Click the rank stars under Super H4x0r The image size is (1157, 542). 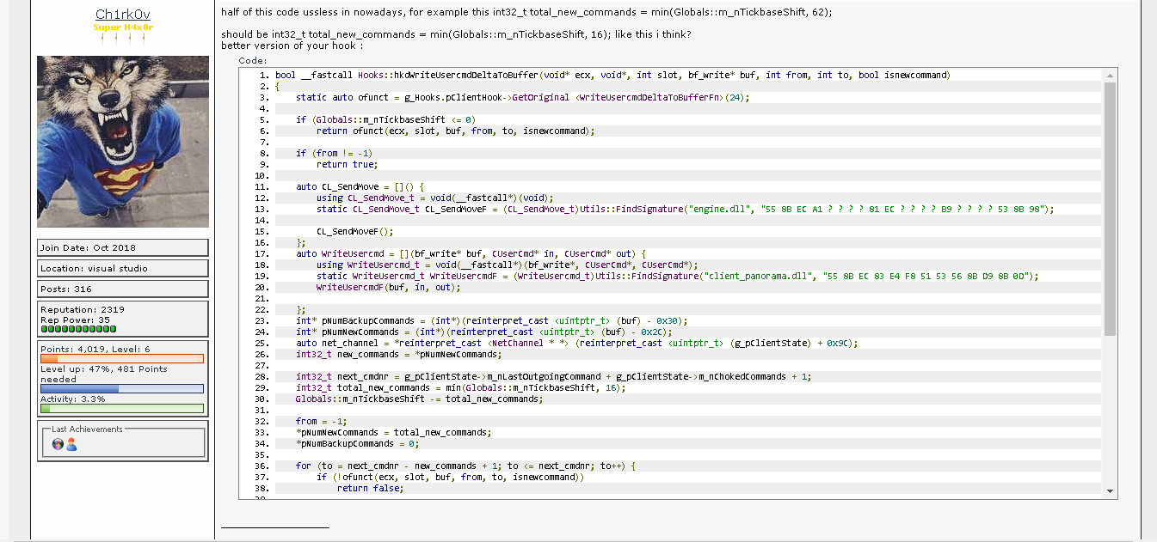click(x=121, y=39)
